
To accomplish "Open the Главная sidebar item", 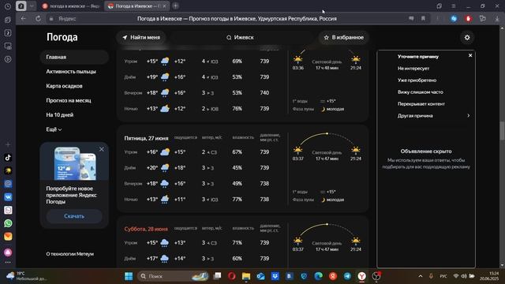I will pos(74,57).
